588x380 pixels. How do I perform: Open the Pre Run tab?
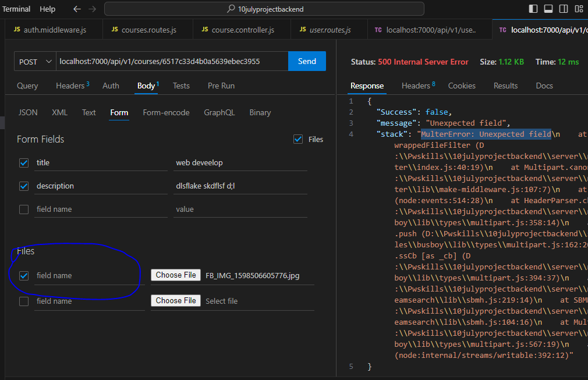pyautogui.click(x=221, y=86)
